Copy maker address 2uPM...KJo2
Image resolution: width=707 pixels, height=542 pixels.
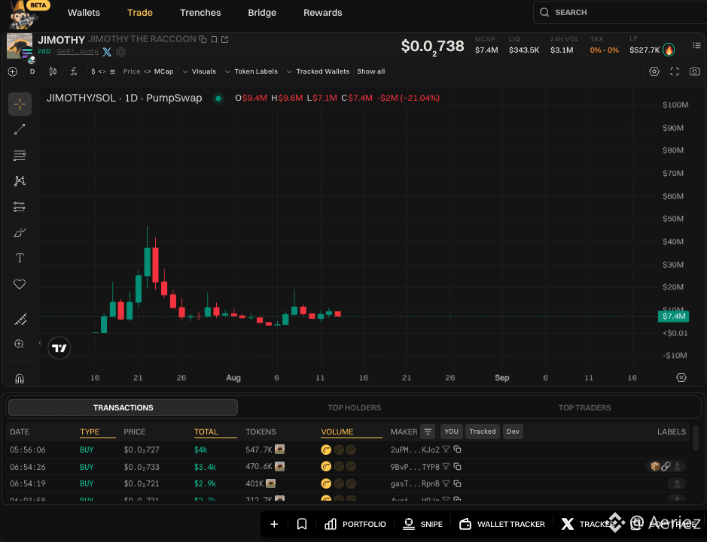point(457,450)
